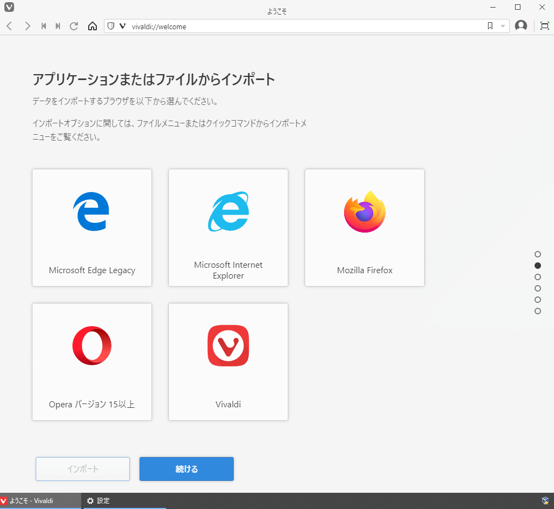Click the tray icon at bottom right
Screen dimensions: 554x509
pyautogui.click(x=545, y=500)
